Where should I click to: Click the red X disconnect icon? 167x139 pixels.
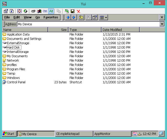coord(78,11)
